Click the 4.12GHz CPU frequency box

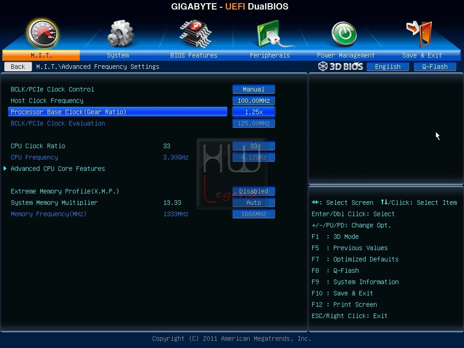pyautogui.click(x=254, y=157)
